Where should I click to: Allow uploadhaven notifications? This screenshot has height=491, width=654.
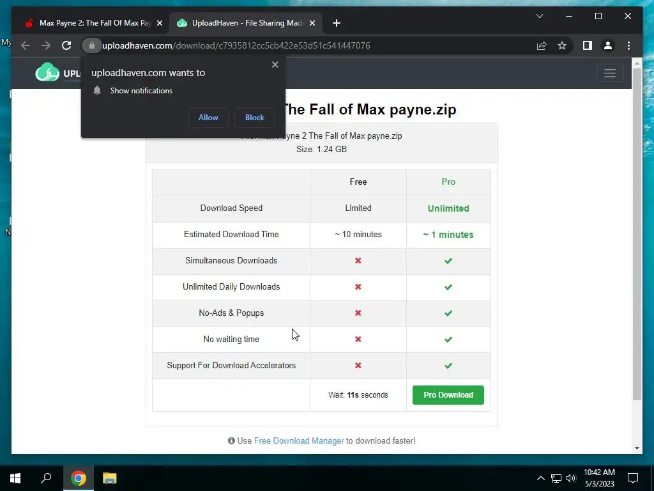tap(208, 118)
